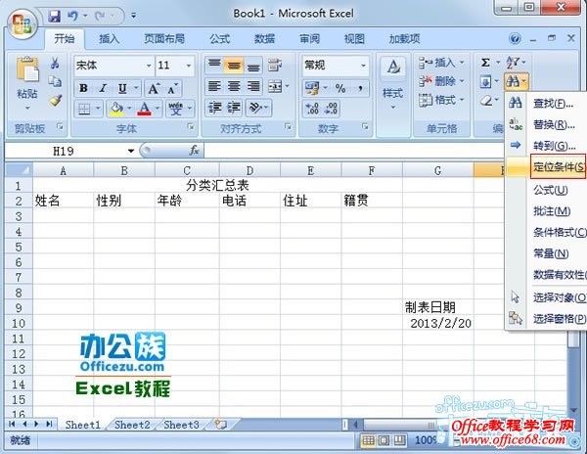Choose 查找(F) menu entry

pos(546,103)
